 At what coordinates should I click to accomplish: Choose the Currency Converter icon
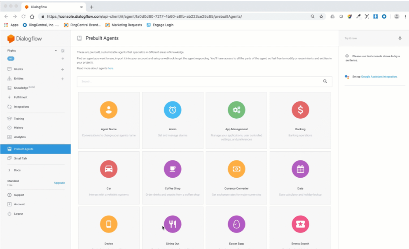pos(236,169)
